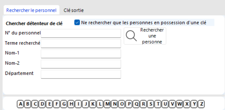Click the Département input box
225x110 pixels.
81,74
